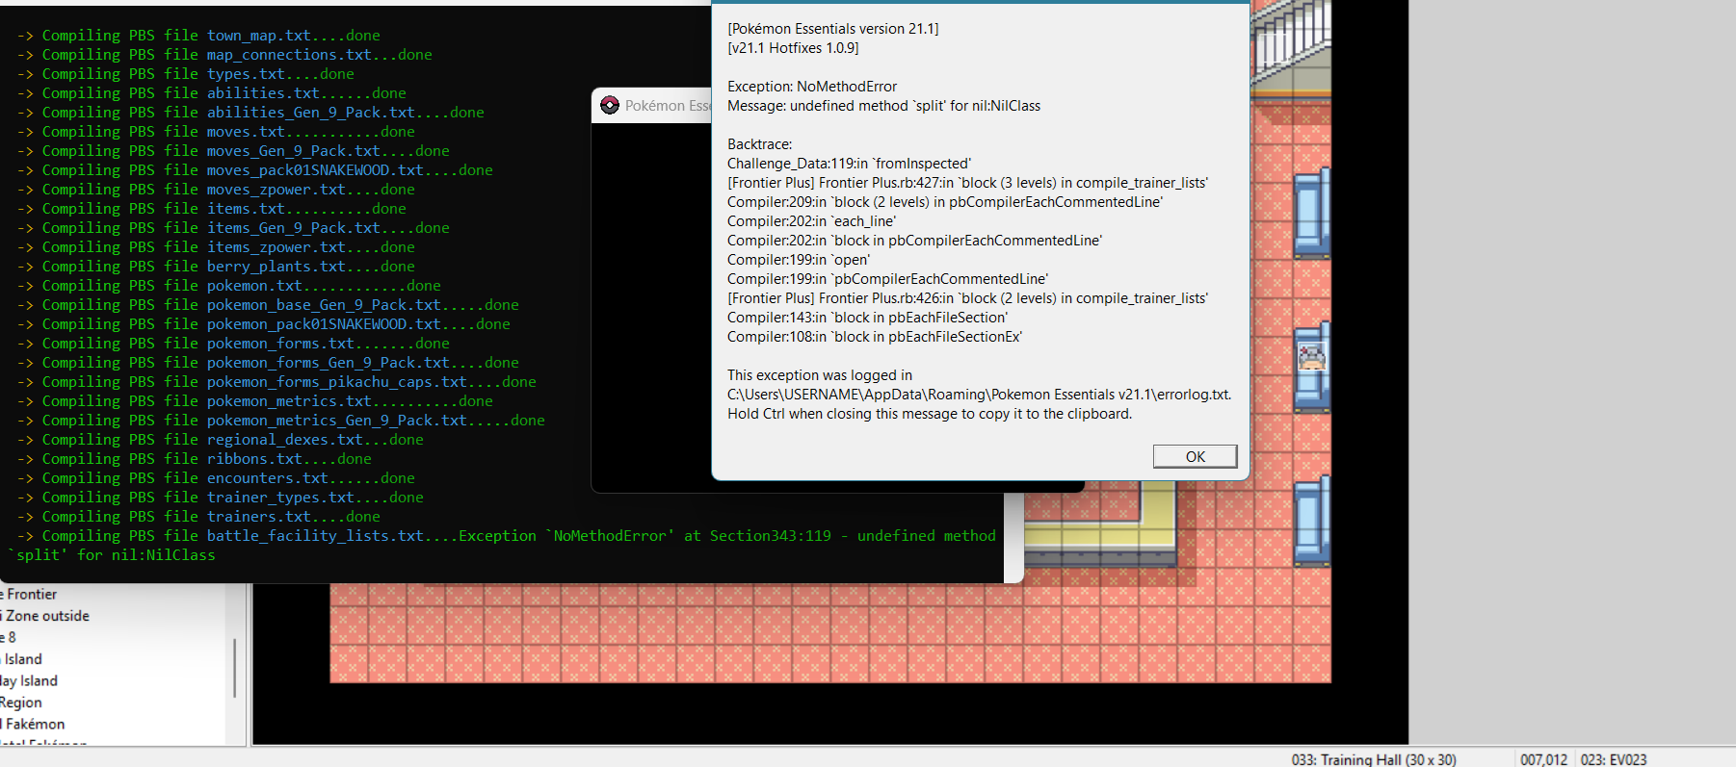1736x767 pixels.
Task: Click the 'Compiler:199:in `open'' backtrace line
Action: tap(799, 260)
